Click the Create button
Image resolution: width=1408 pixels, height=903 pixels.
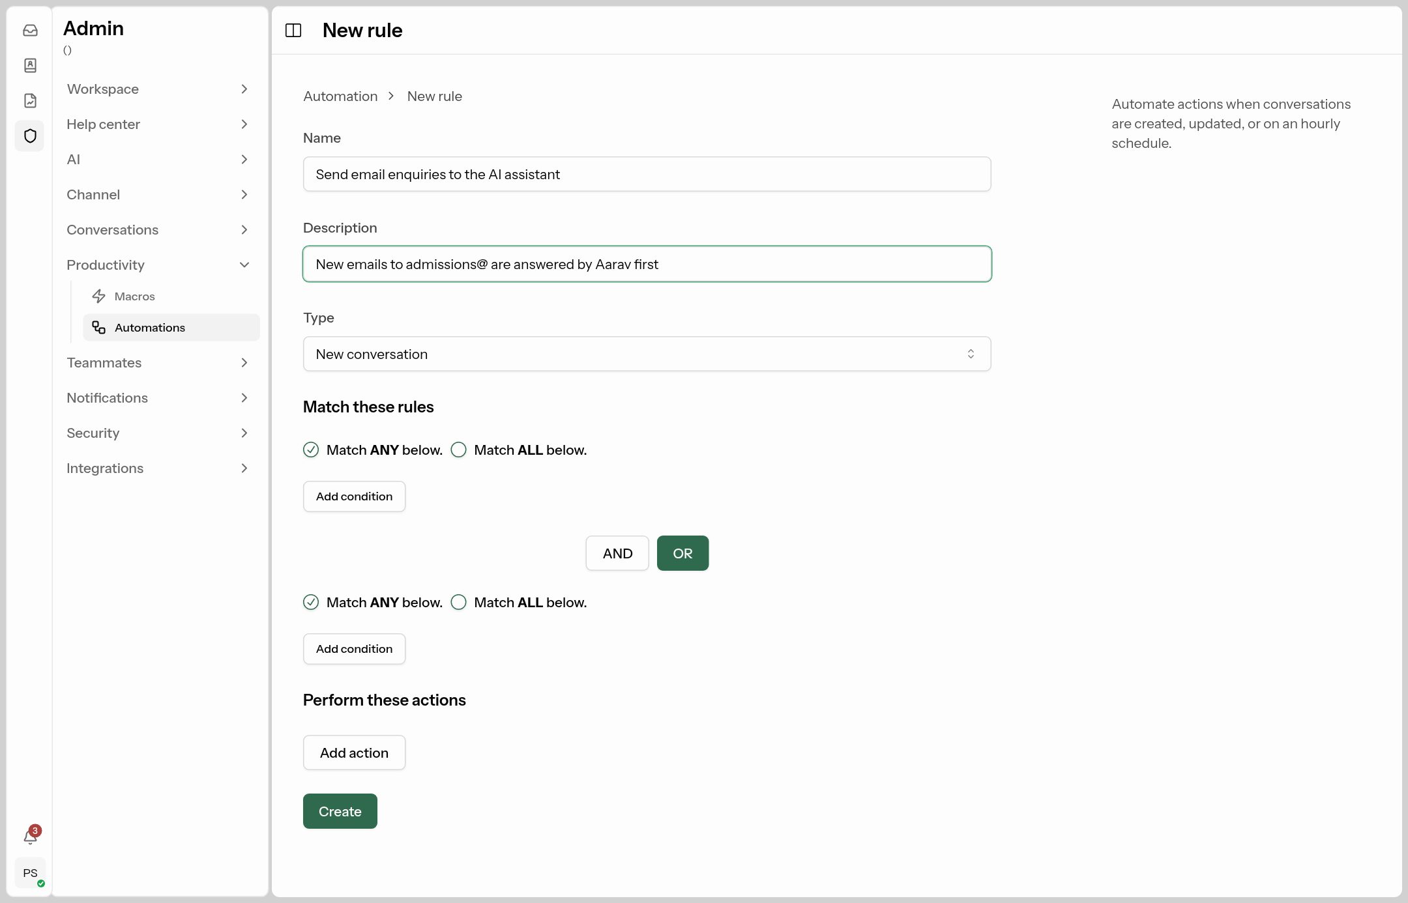340,811
